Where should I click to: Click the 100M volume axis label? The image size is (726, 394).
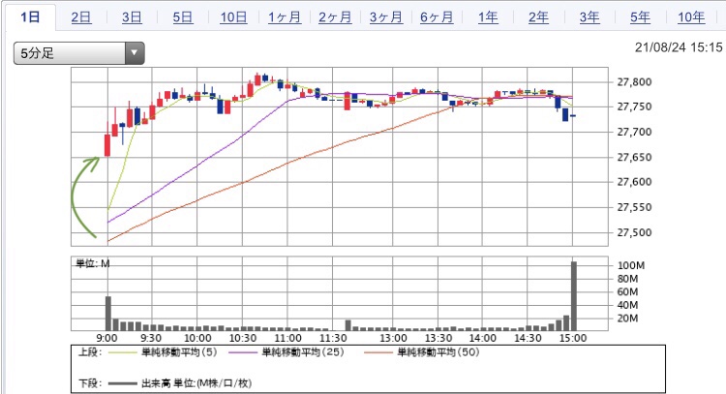631,266
